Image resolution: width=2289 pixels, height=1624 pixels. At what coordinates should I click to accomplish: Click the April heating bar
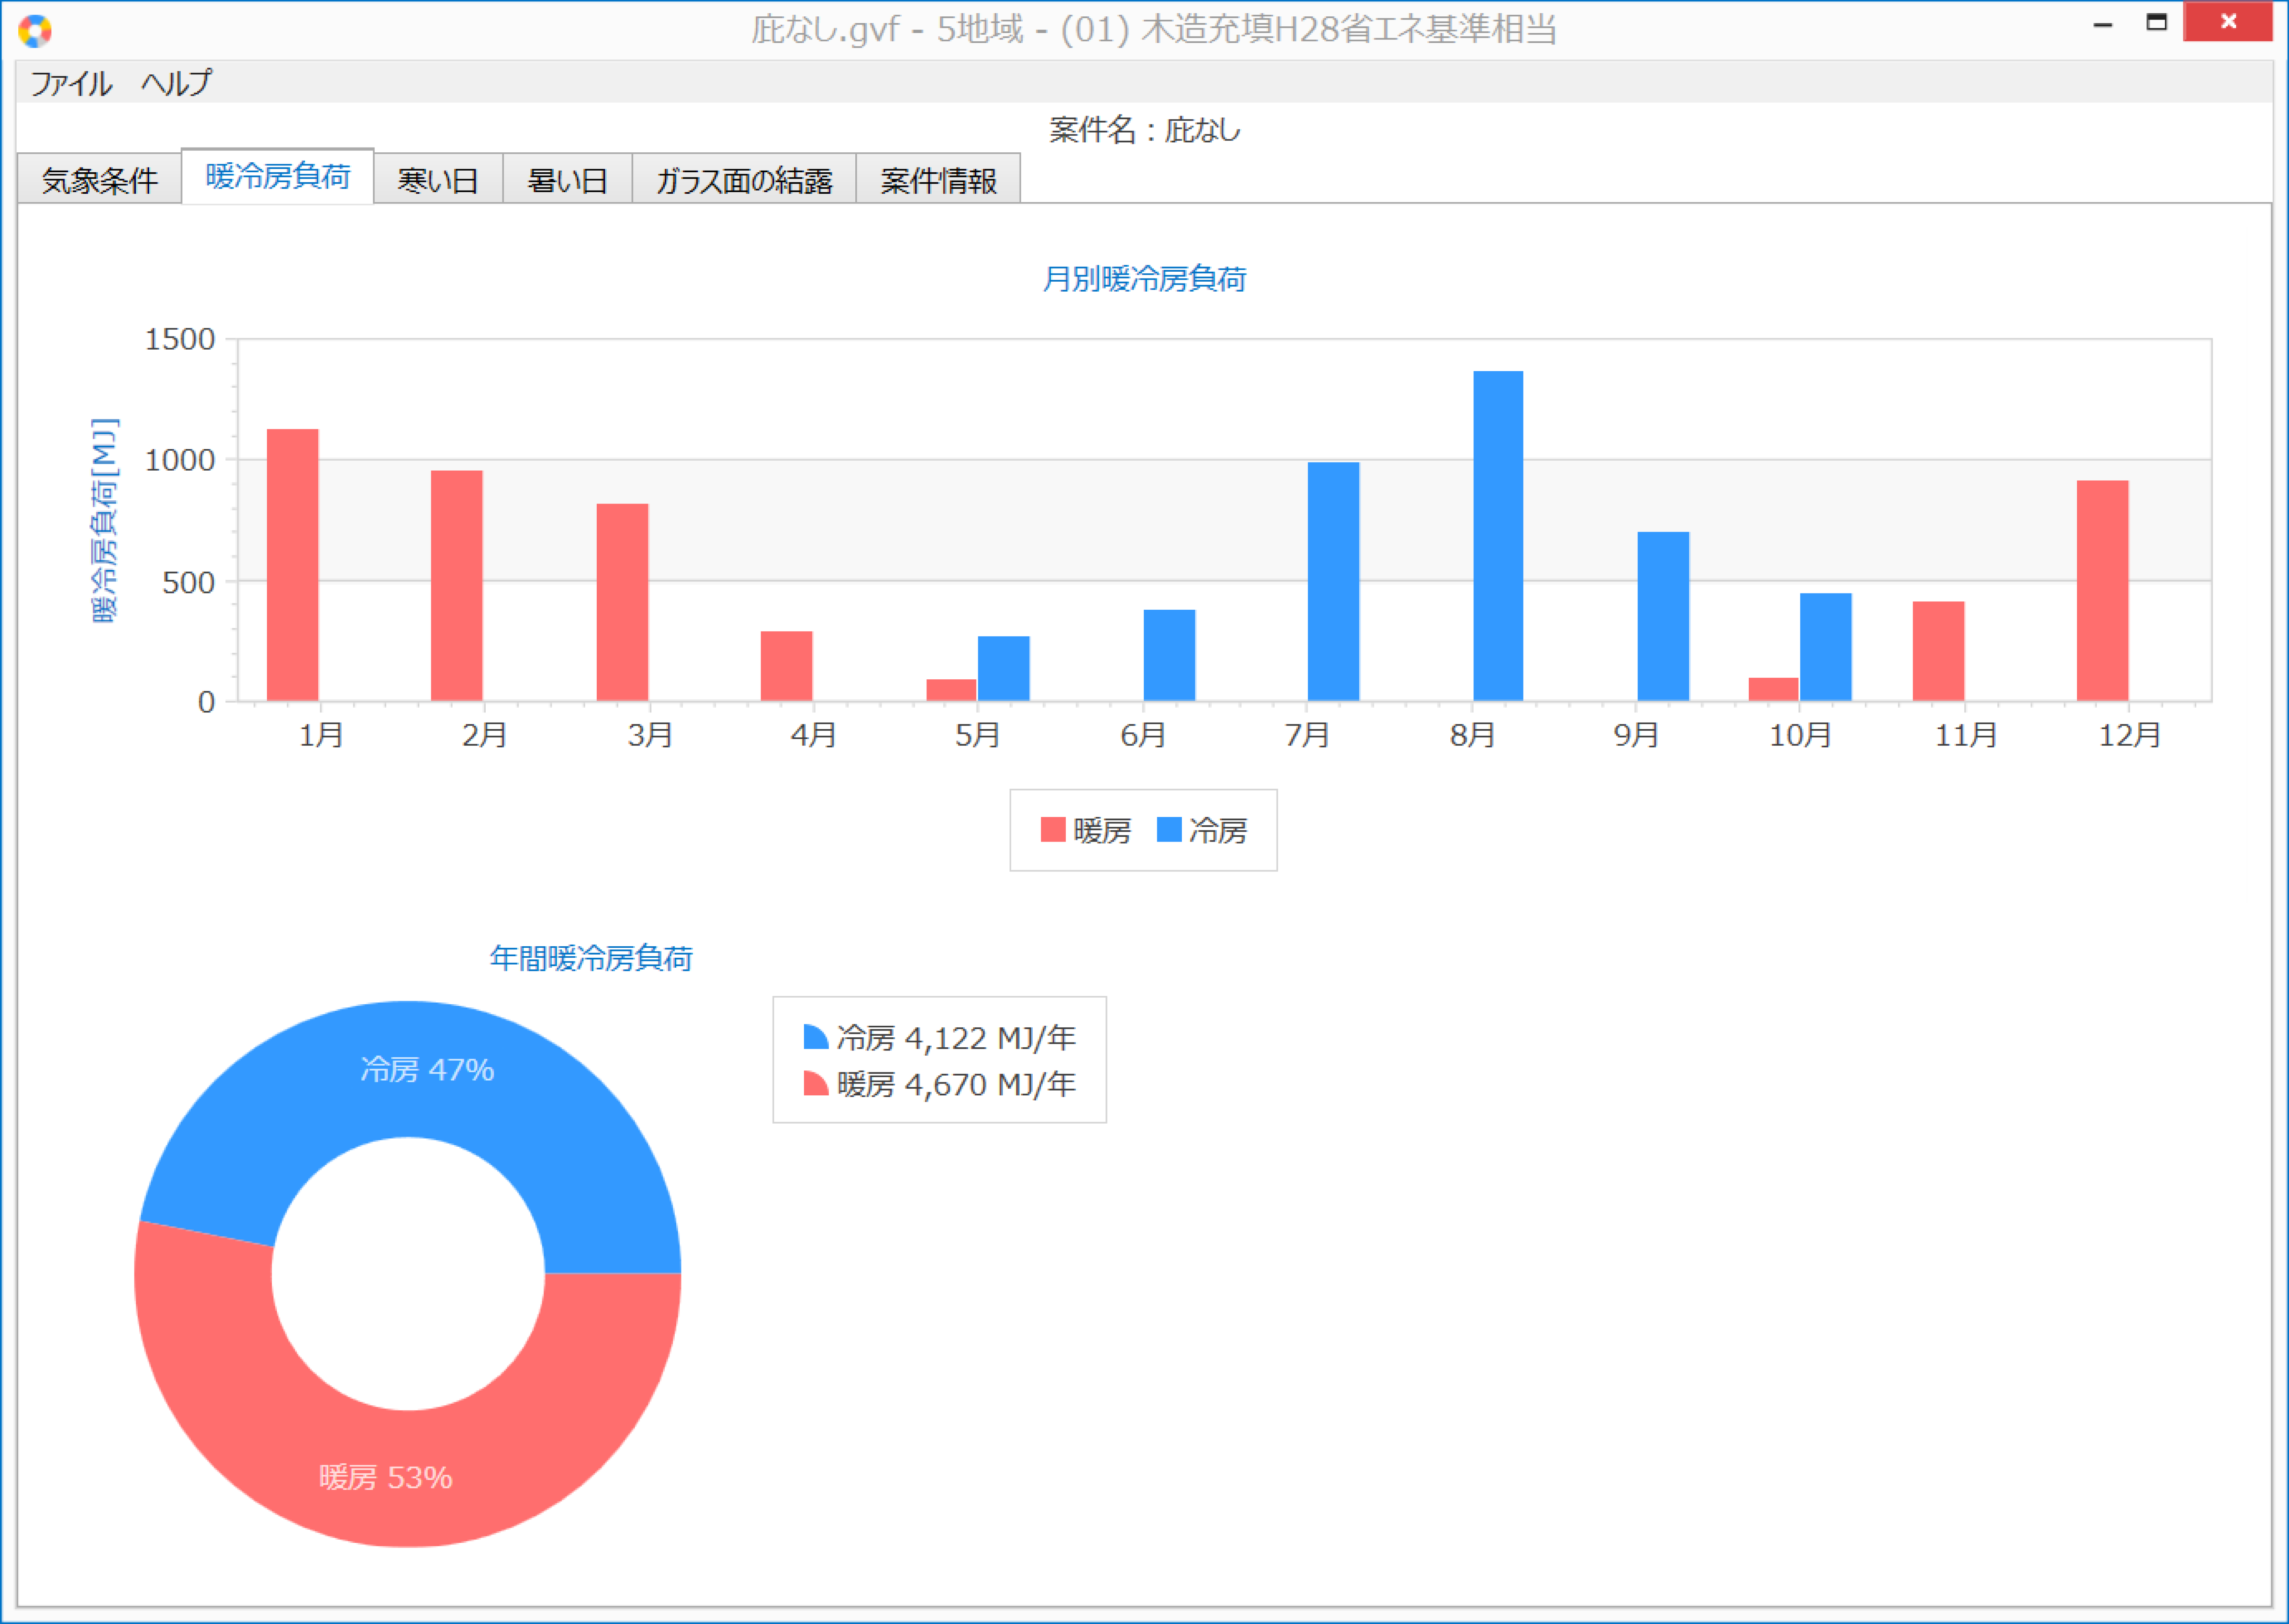pyautogui.click(x=787, y=666)
